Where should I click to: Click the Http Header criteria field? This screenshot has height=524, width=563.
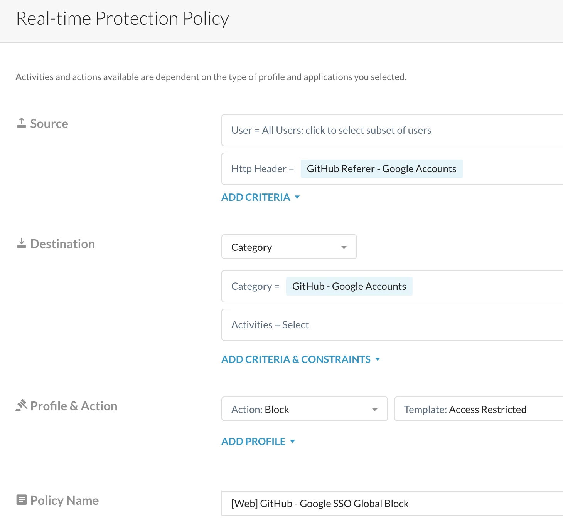click(x=392, y=169)
